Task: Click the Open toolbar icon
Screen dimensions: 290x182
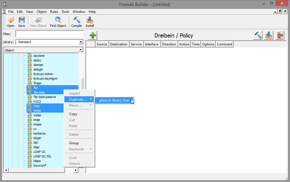Action: [x=11, y=22]
